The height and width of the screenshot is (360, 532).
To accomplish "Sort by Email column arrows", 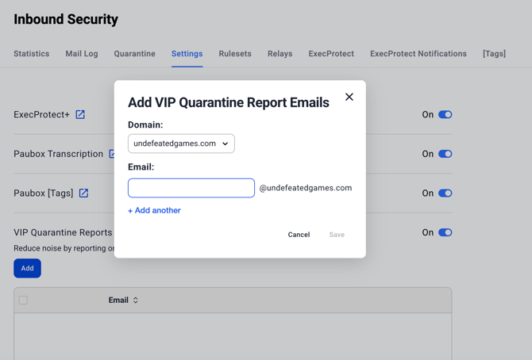I will tap(136, 301).
